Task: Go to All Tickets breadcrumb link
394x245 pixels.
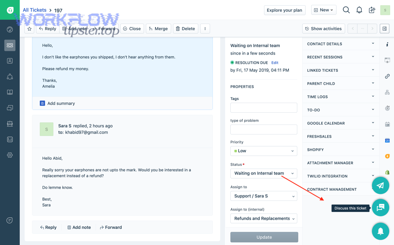Action: pos(35,10)
